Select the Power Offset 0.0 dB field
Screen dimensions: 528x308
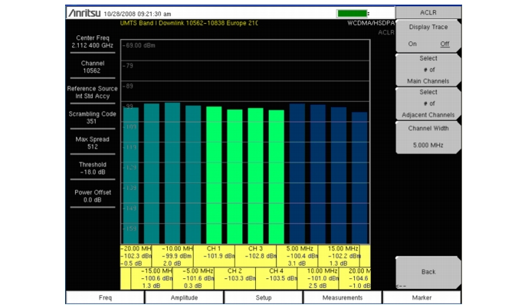pos(93,195)
